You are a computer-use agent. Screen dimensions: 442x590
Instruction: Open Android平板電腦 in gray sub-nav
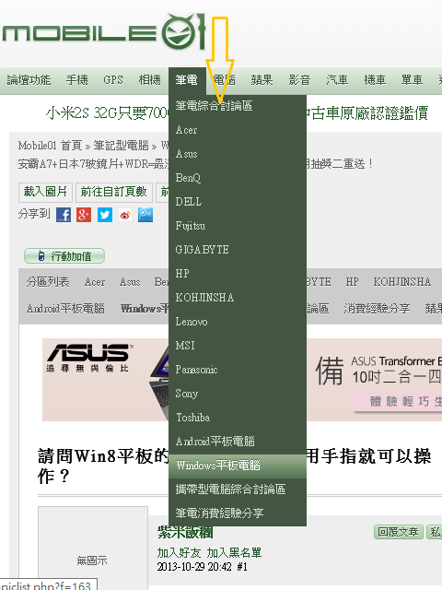point(65,309)
